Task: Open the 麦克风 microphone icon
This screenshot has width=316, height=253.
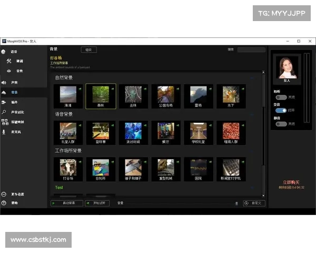Action: (4, 132)
